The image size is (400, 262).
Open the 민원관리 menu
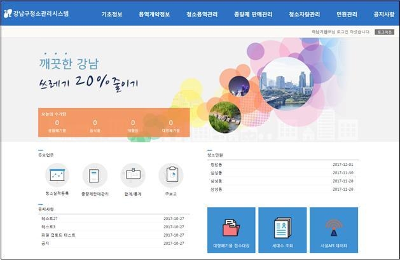click(x=347, y=14)
